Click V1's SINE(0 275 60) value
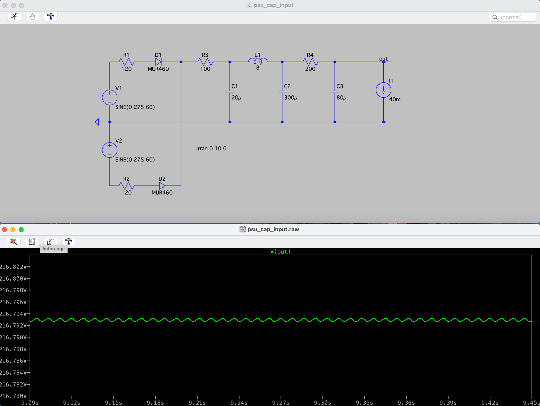This screenshot has height=406, width=540. tap(135, 107)
